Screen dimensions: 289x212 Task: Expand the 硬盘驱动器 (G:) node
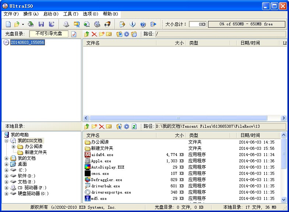tap(7, 194)
